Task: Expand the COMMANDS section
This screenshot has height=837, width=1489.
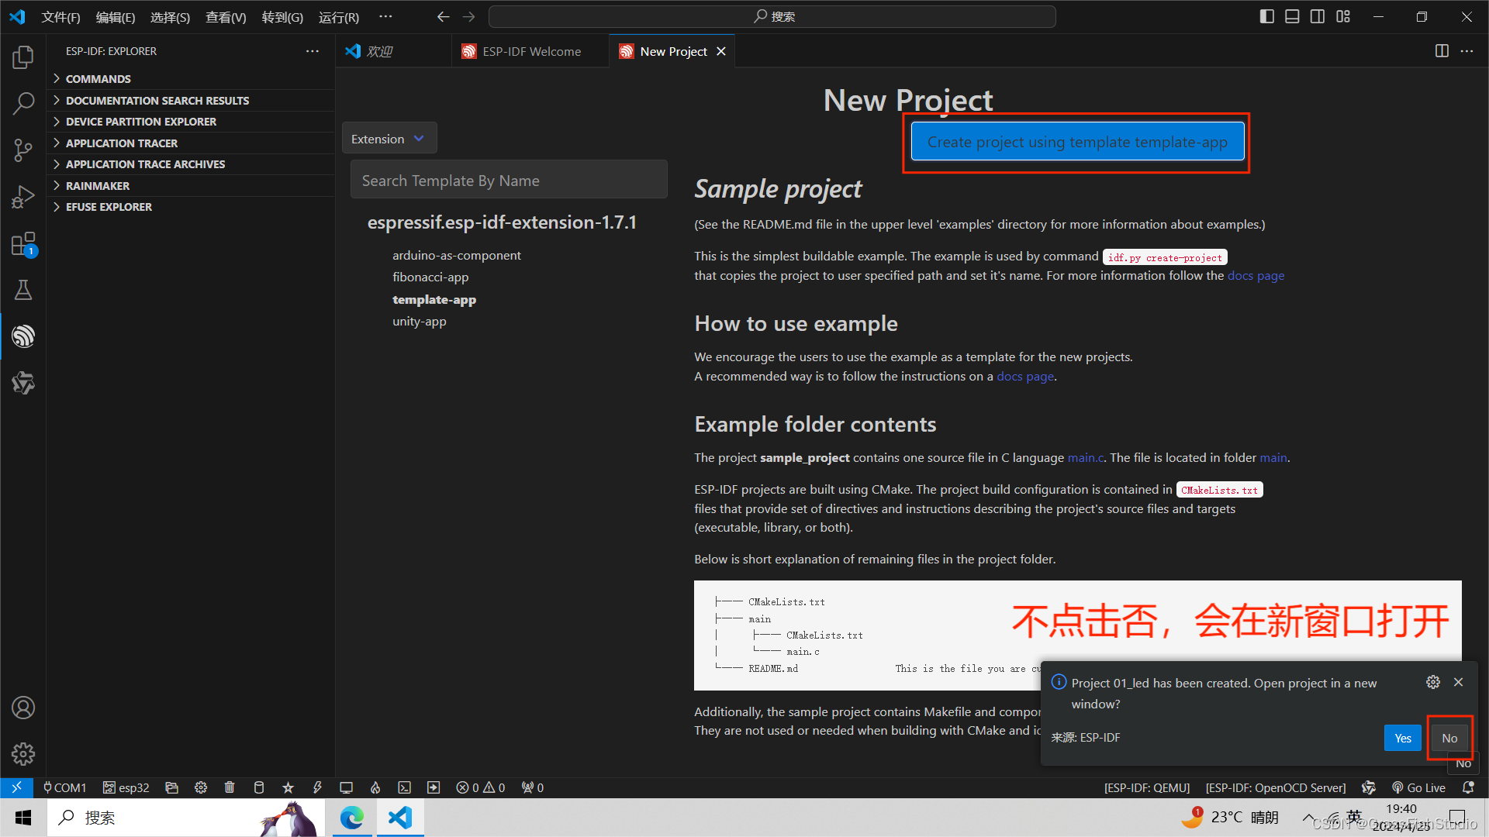Action: 98,79
